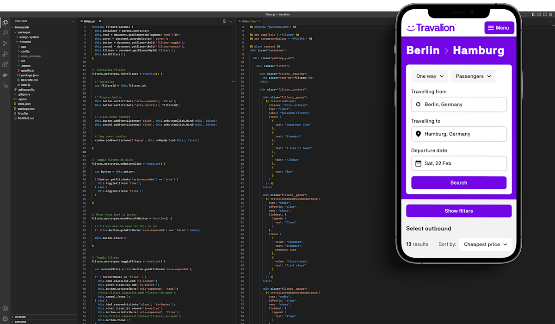Screen dimensions: 555x324
Task: Click line number 33 in filters.js
Action: pyautogui.click(x=84, y=152)
